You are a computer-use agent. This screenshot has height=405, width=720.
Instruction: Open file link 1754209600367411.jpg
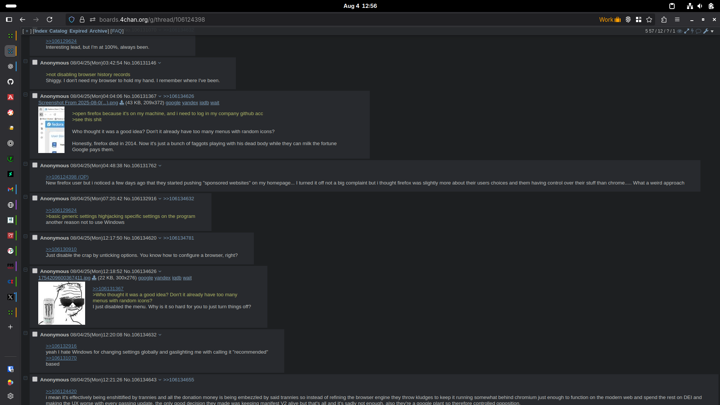click(64, 278)
